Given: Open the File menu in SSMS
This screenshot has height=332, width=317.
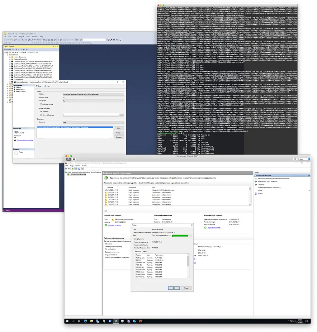Looking at the screenshot, I should 5,37.
